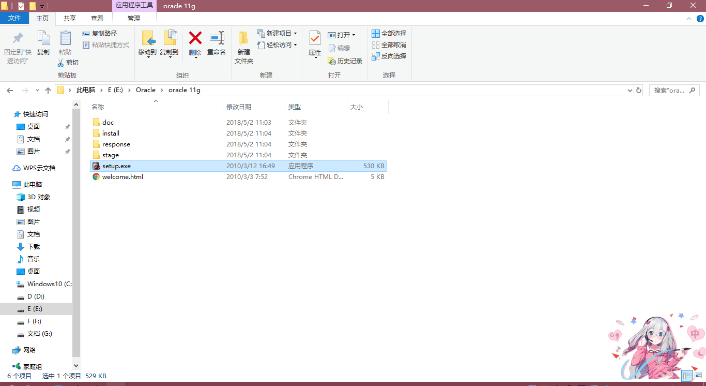Select the doc folder
Screen dimensions: 706x386
pyautogui.click(x=238, y=123)
